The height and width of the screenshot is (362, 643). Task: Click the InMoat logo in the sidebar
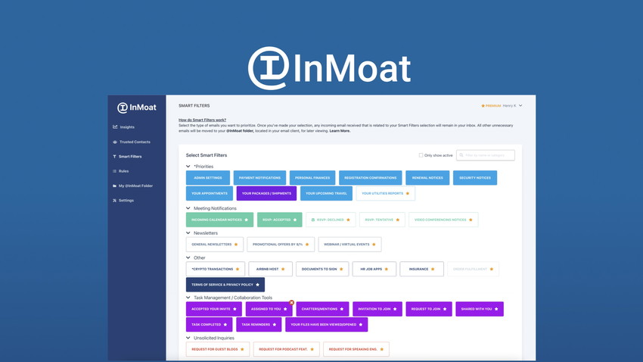click(x=137, y=108)
